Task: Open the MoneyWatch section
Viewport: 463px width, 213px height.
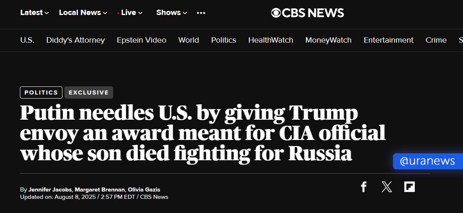Action: point(328,40)
